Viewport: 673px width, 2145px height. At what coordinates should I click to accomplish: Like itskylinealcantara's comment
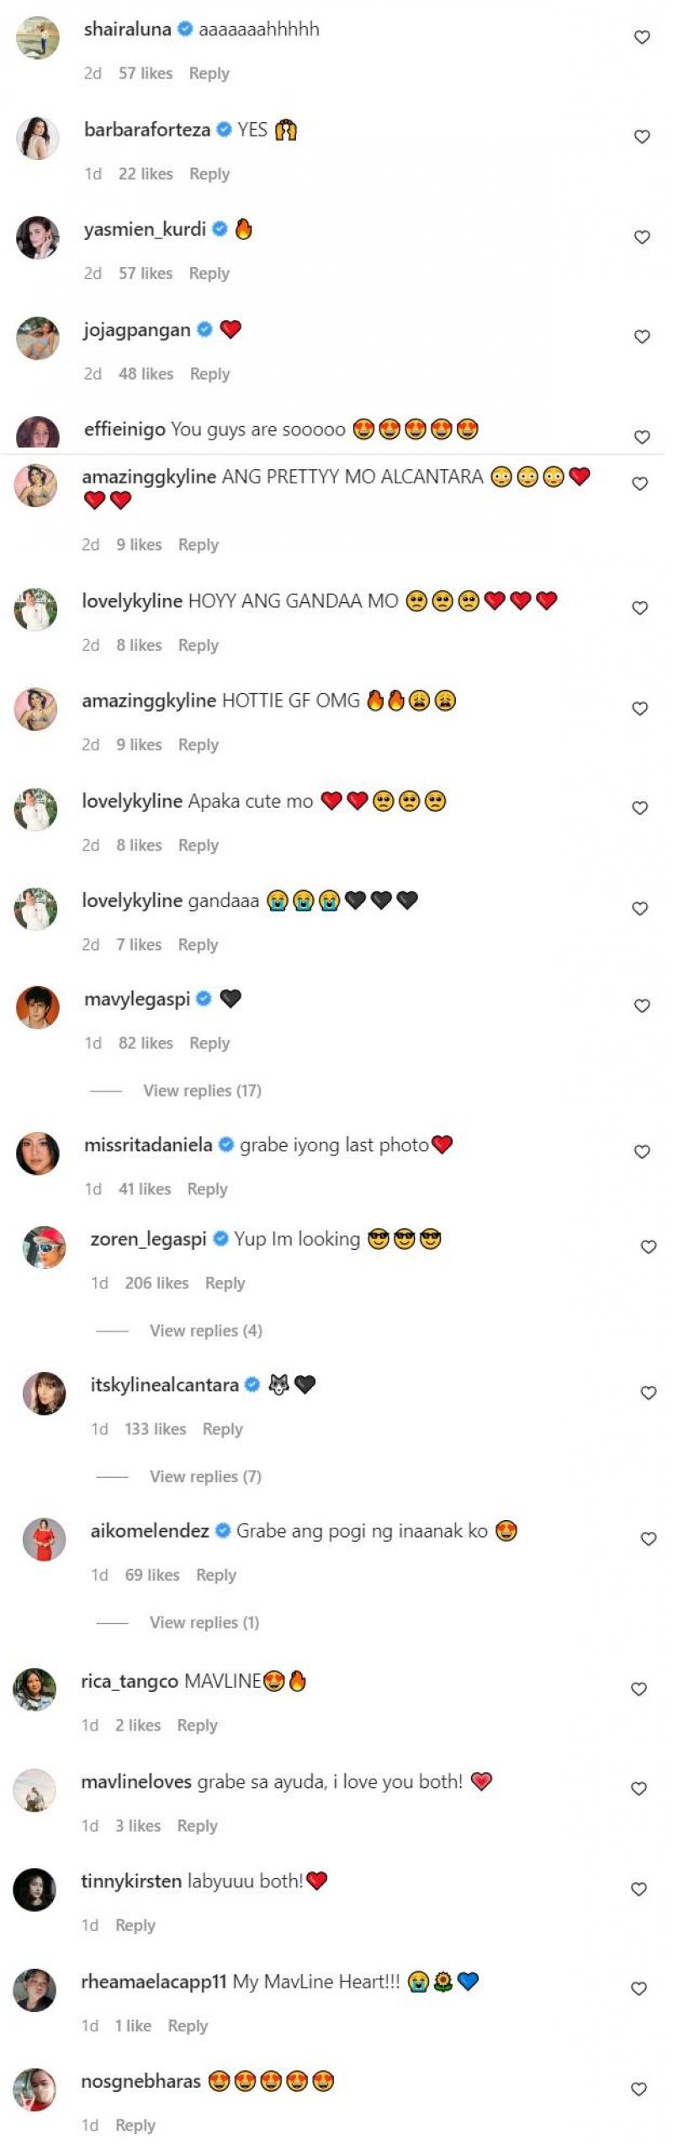point(649,1393)
